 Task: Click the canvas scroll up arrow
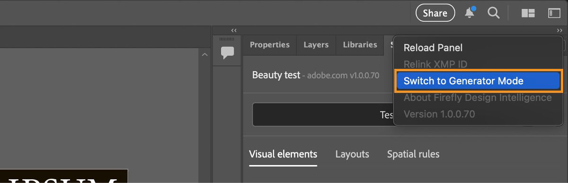pos(204,55)
